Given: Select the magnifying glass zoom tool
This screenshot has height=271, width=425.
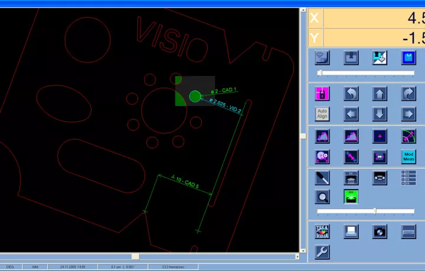Looking at the screenshot, I should (x=322, y=197).
